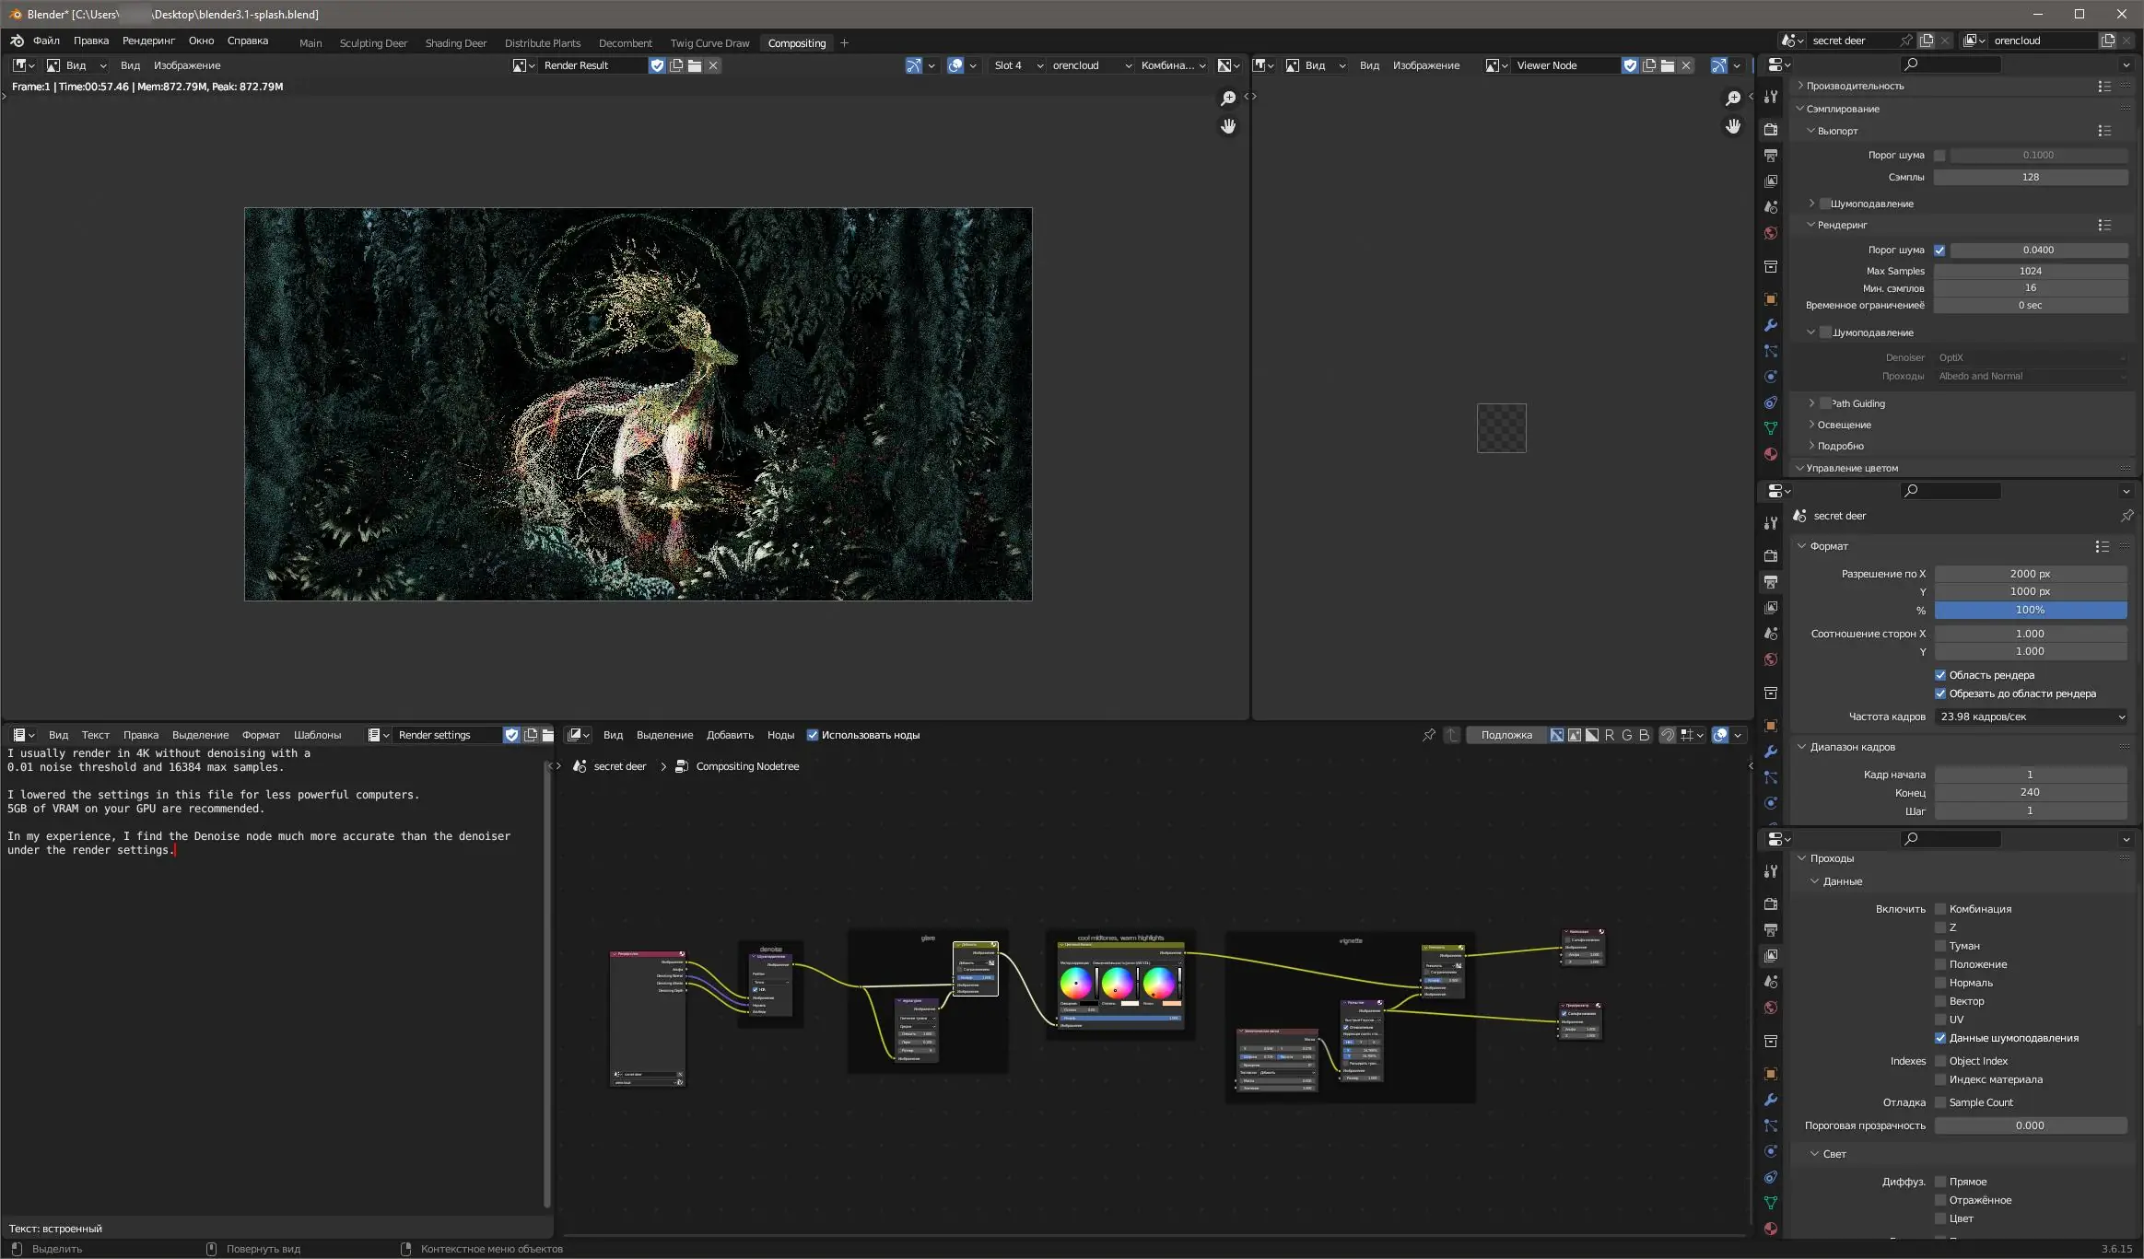The height and width of the screenshot is (1259, 2144).
Task: Toggle red channel R in backdrop header
Action: pyautogui.click(x=1609, y=735)
